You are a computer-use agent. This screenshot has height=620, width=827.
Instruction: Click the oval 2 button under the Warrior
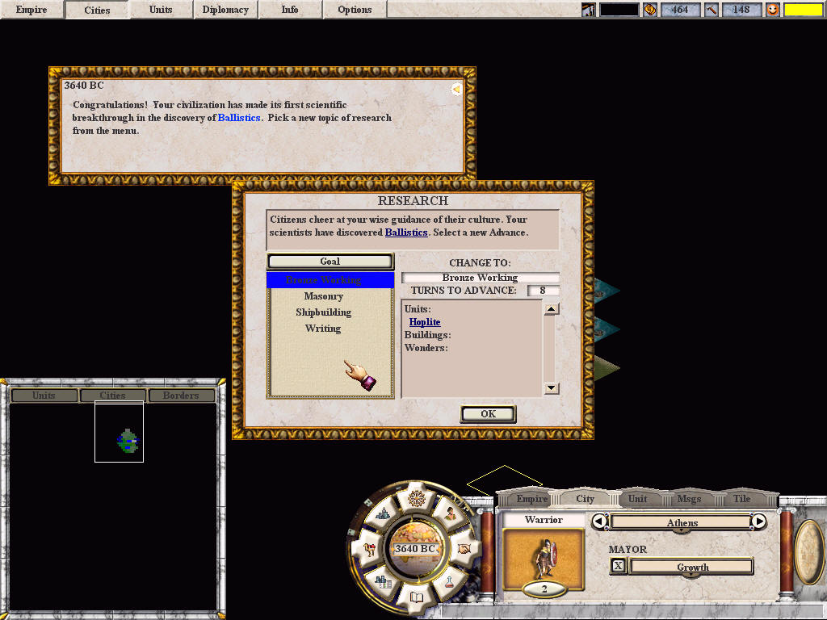click(x=544, y=589)
